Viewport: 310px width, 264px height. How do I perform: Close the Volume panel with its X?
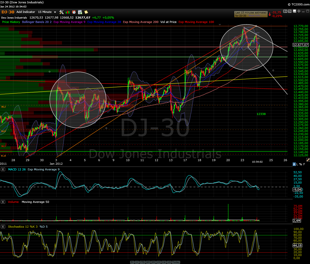pyautogui.click(x=3, y=202)
